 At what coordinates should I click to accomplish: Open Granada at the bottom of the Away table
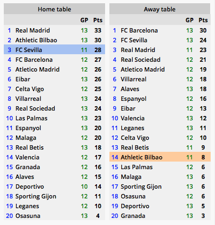133,216
